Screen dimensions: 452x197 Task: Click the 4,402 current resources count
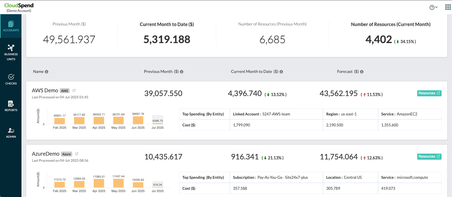pyautogui.click(x=379, y=40)
